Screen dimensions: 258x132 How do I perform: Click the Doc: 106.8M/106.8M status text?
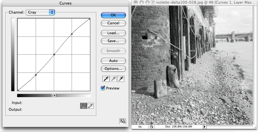178,127
